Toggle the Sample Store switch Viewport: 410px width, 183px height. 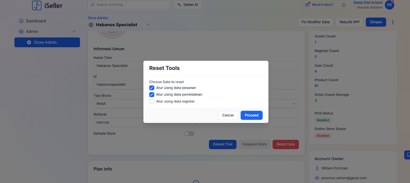189,133
